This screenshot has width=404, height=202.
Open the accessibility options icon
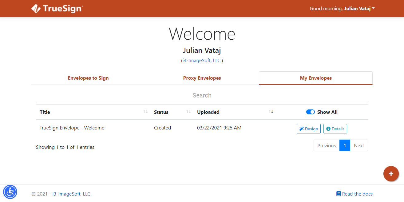[10, 192]
